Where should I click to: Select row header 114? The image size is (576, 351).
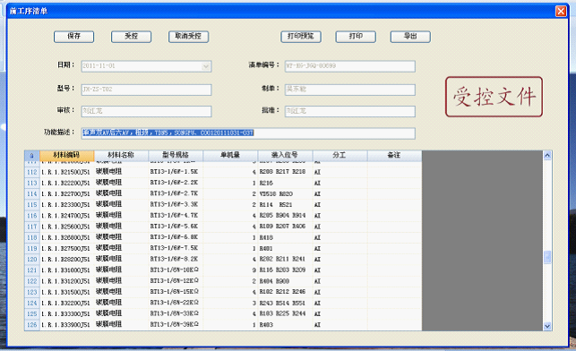tap(32, 194)
